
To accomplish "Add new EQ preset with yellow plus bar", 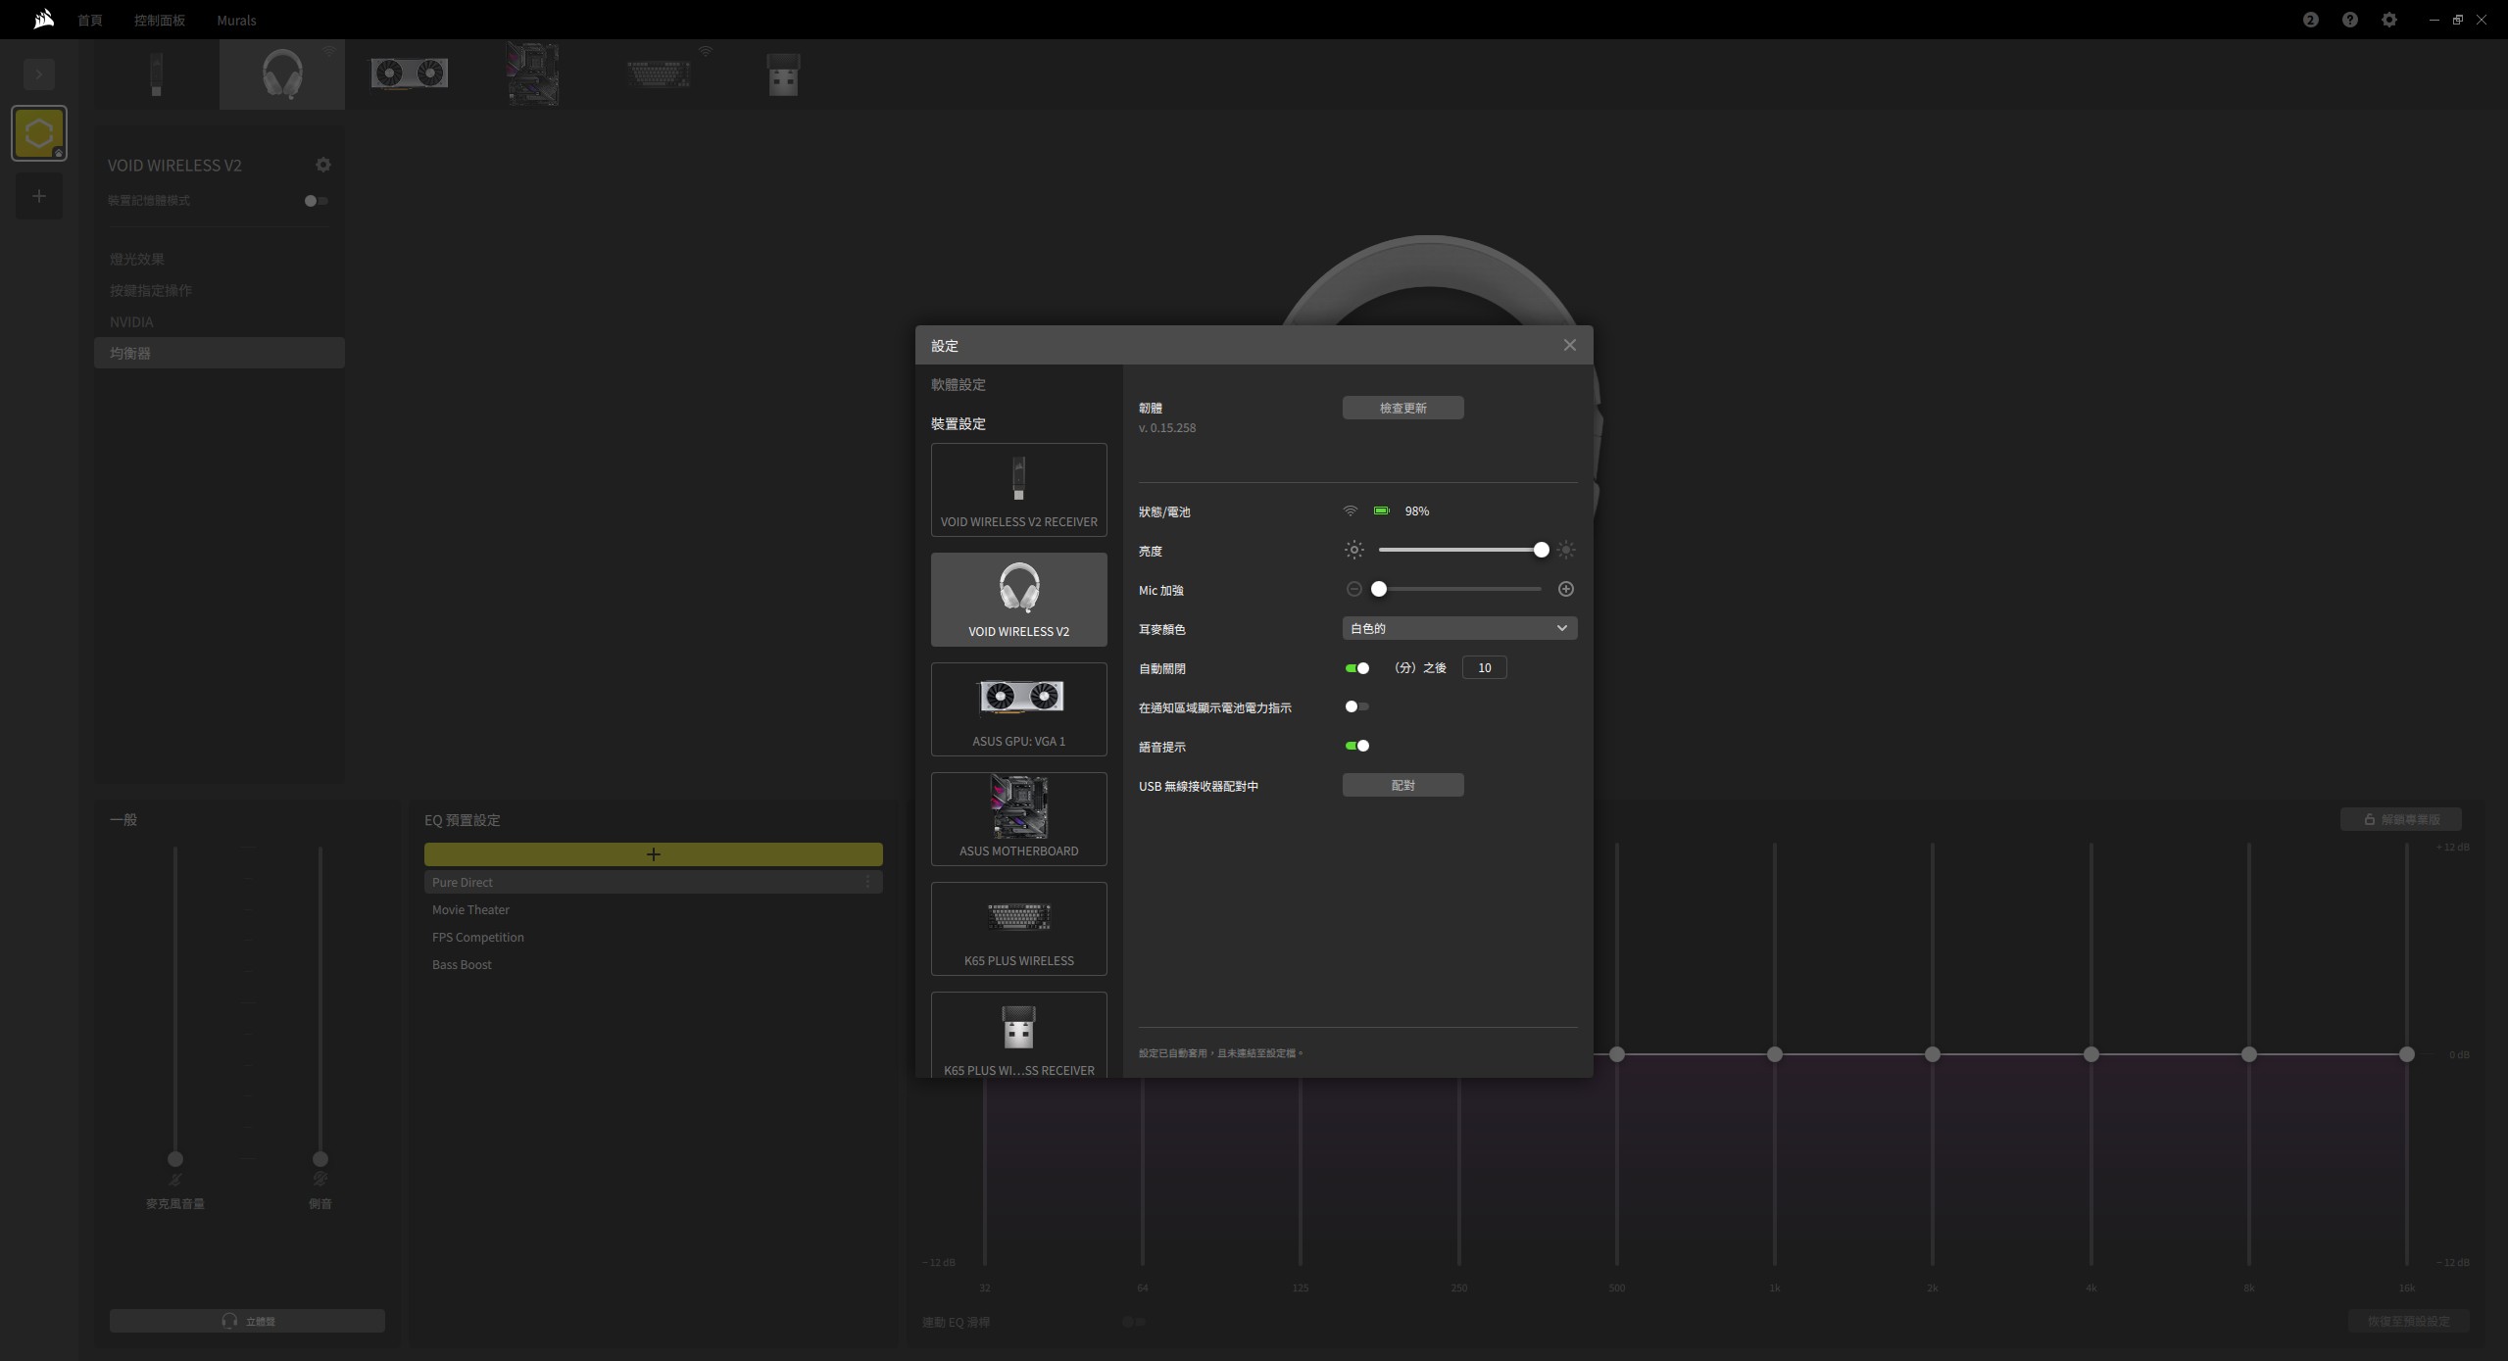I will pyautogui.click(x=653, y=854).
